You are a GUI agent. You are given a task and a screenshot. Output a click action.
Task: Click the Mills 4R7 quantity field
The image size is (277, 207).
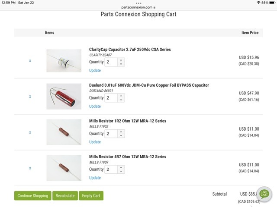point(111,169)
